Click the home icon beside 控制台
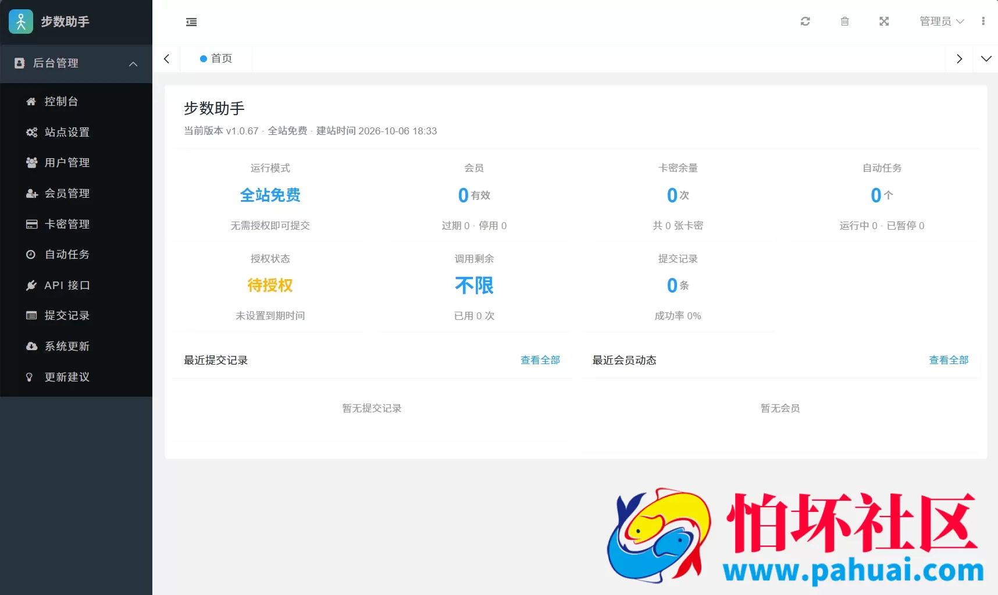Screen dimensions: 998x595 [31, 101]
